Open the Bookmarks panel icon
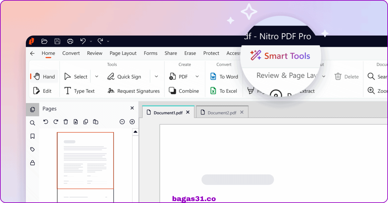388x203 pixels. pyautogui.click(x=32, y=136)
